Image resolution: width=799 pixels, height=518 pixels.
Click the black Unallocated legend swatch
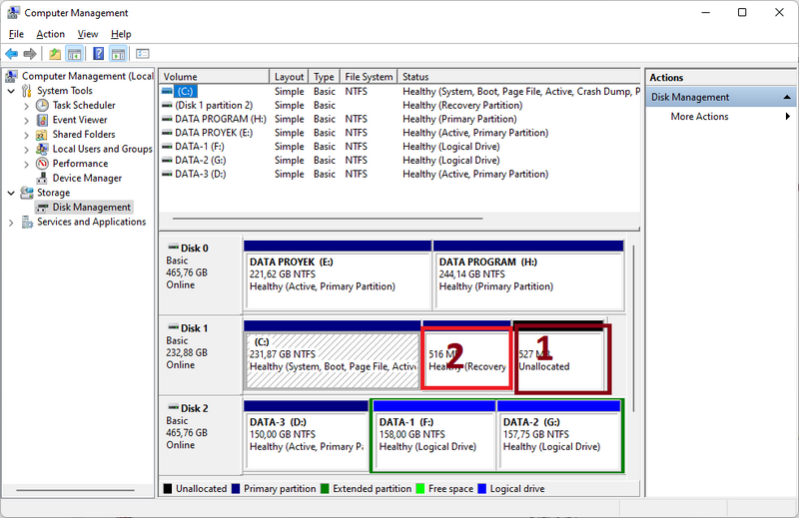pyautogui.click(x=168, y=488)
